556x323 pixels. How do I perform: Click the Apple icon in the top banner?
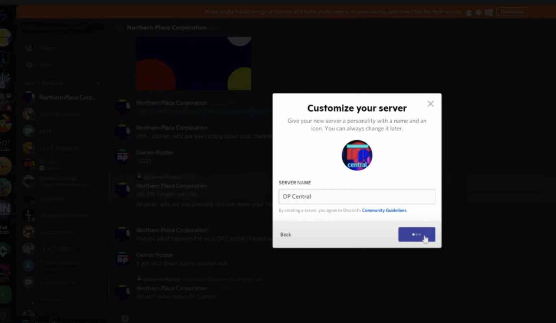(x=469, y=12)
